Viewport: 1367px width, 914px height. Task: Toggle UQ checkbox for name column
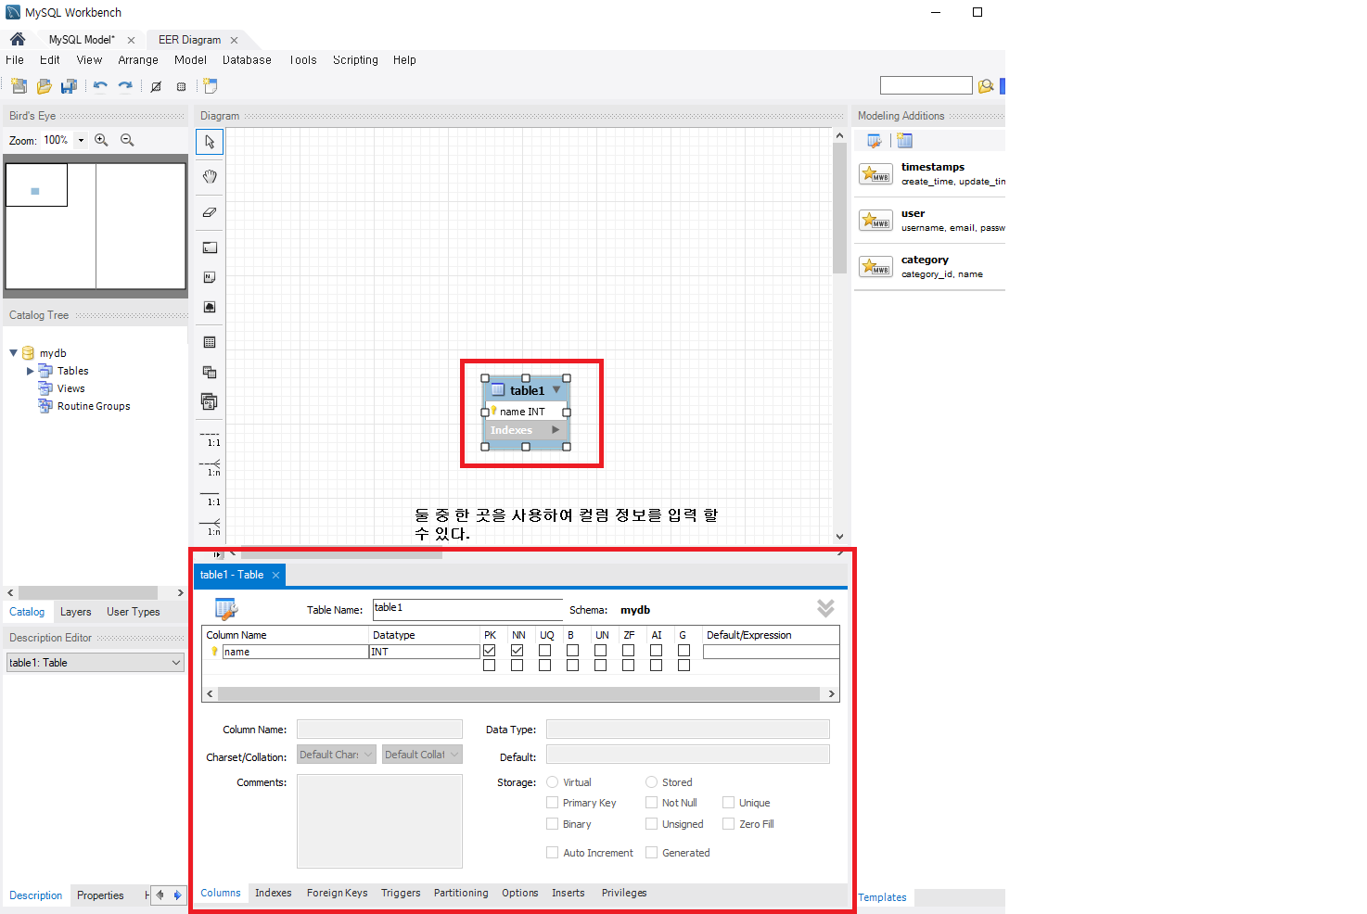(544, 651)
